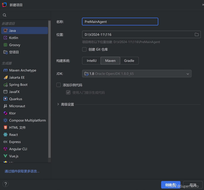This screenshot has height=190, width=204.
Task: Select the Express generator
Action: tap(25, 142)
